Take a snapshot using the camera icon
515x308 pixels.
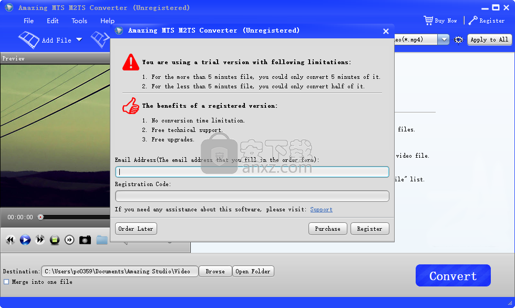tap(85, 240)
